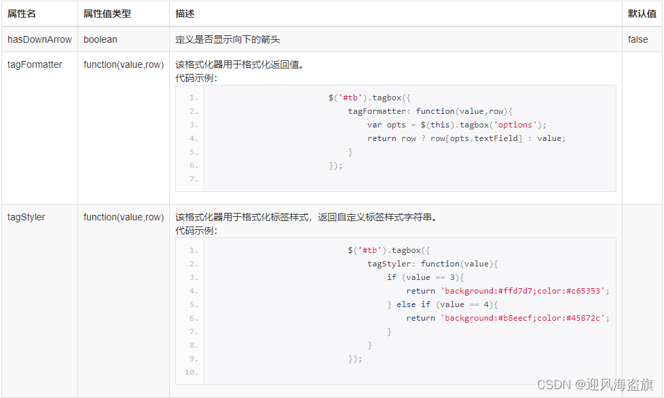Click the function(value,row) type for tagFormatter
This screenshot has height=398, width=664.
pyautogui.click(x=124, y=64)
